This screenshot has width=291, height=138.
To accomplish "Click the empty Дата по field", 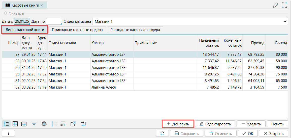I will pos(54,21).
